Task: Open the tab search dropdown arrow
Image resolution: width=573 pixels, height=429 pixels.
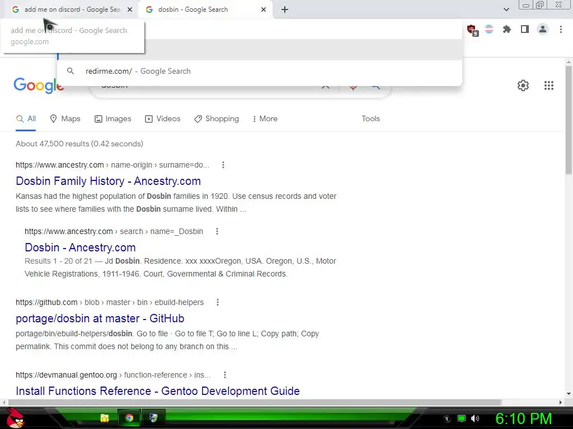Action: (x=506, y=9)
